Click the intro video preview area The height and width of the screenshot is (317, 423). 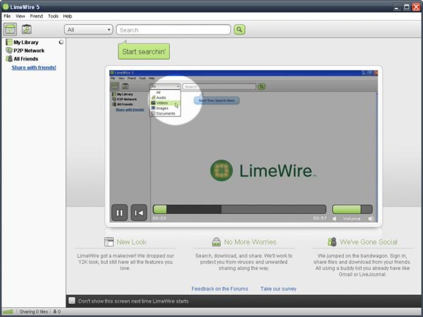243,146
